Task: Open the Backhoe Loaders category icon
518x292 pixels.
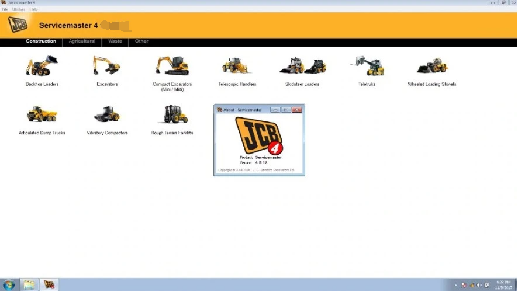Action: click(42, 65)
